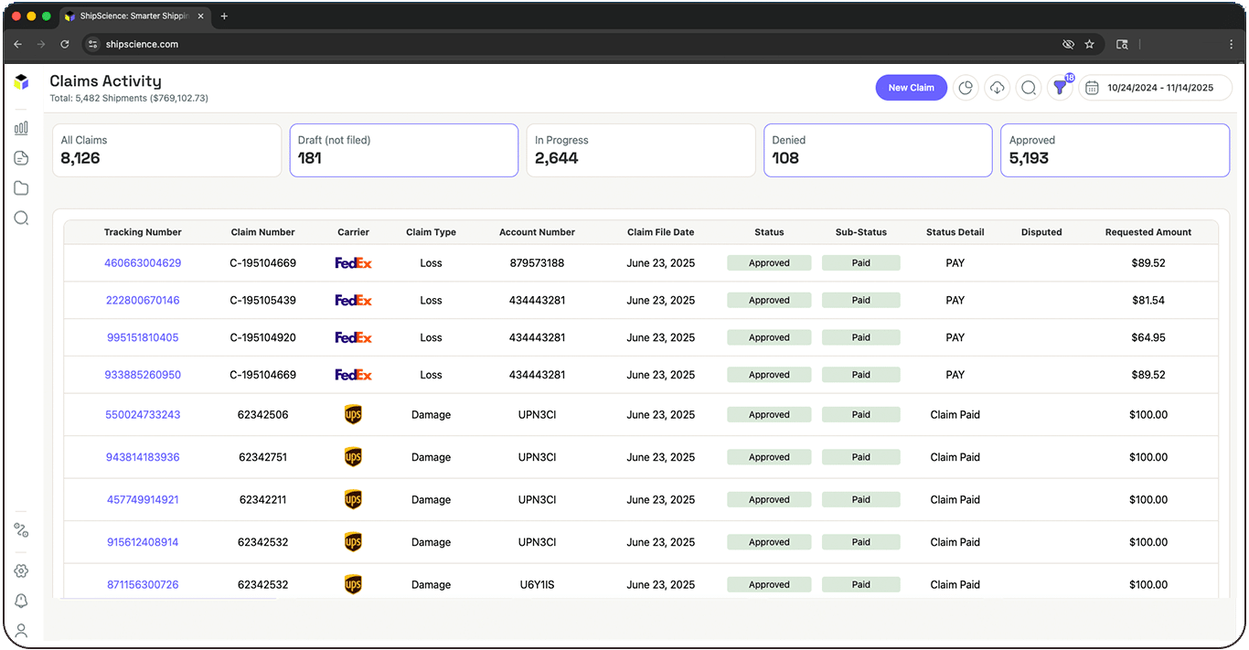Open the filter funnel showing 18 filters
Viewport: 1249px width, 650px height.
tap(1059, 87)
